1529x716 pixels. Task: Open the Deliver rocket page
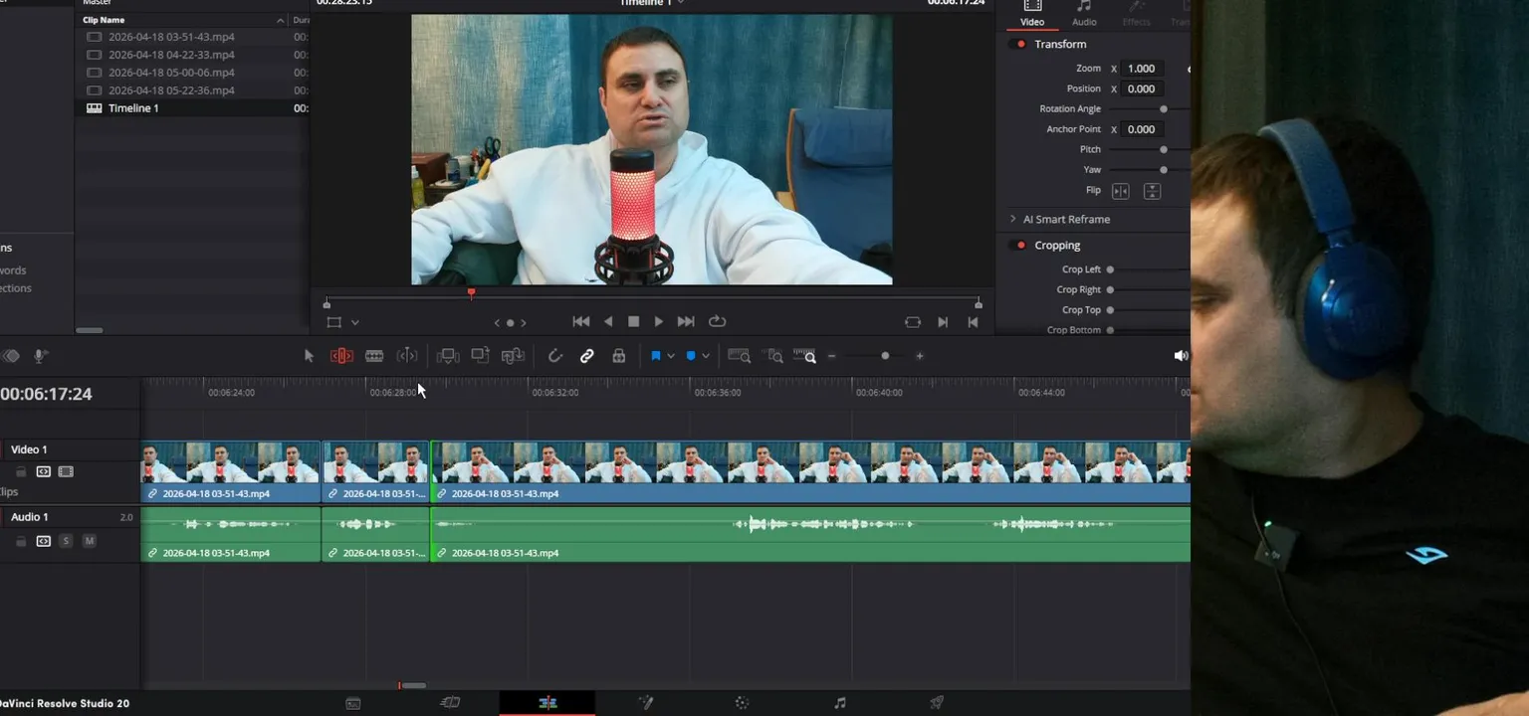937,703
